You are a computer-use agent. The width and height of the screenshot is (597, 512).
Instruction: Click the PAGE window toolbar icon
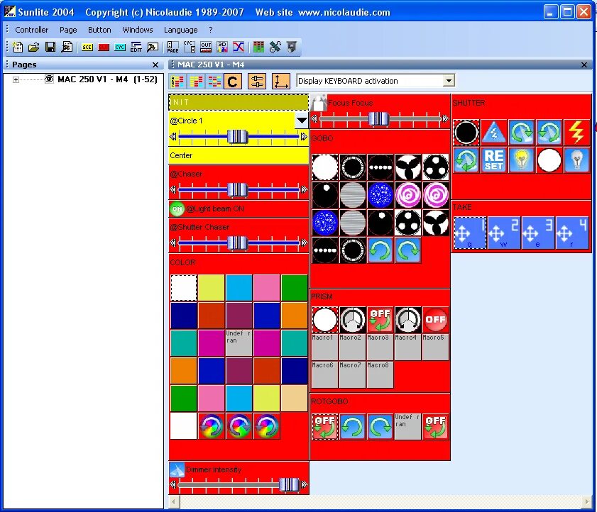[172, 48]
